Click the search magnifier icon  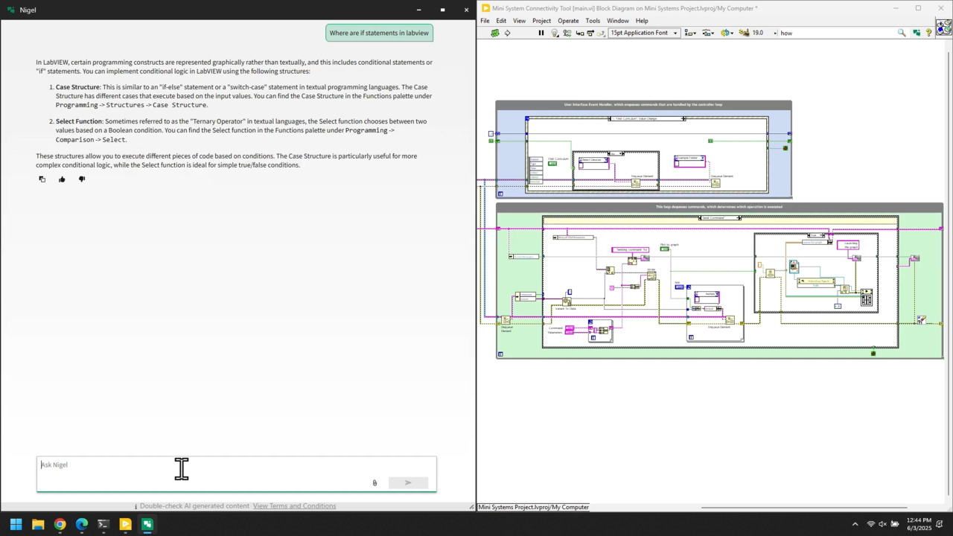pos(902,33)
